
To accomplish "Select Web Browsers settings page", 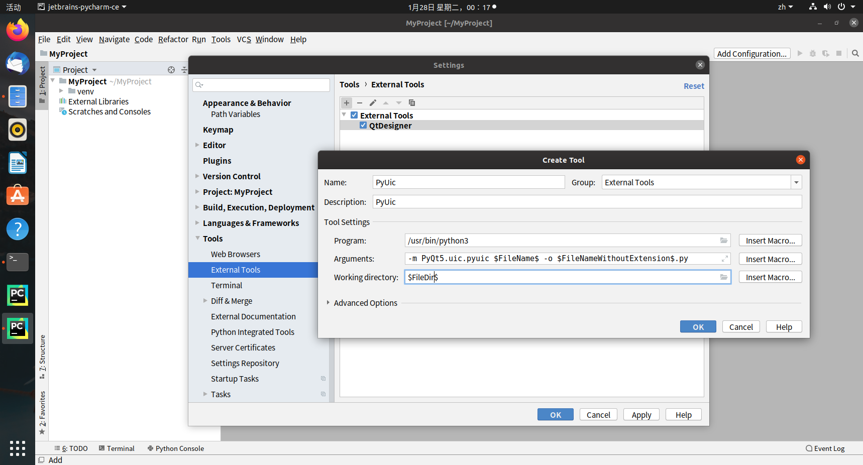I will (x=236, y=254).
